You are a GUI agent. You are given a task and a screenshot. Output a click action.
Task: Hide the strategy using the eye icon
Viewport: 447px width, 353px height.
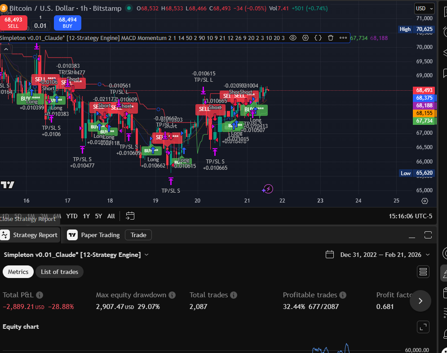click(x=293, y=38)
